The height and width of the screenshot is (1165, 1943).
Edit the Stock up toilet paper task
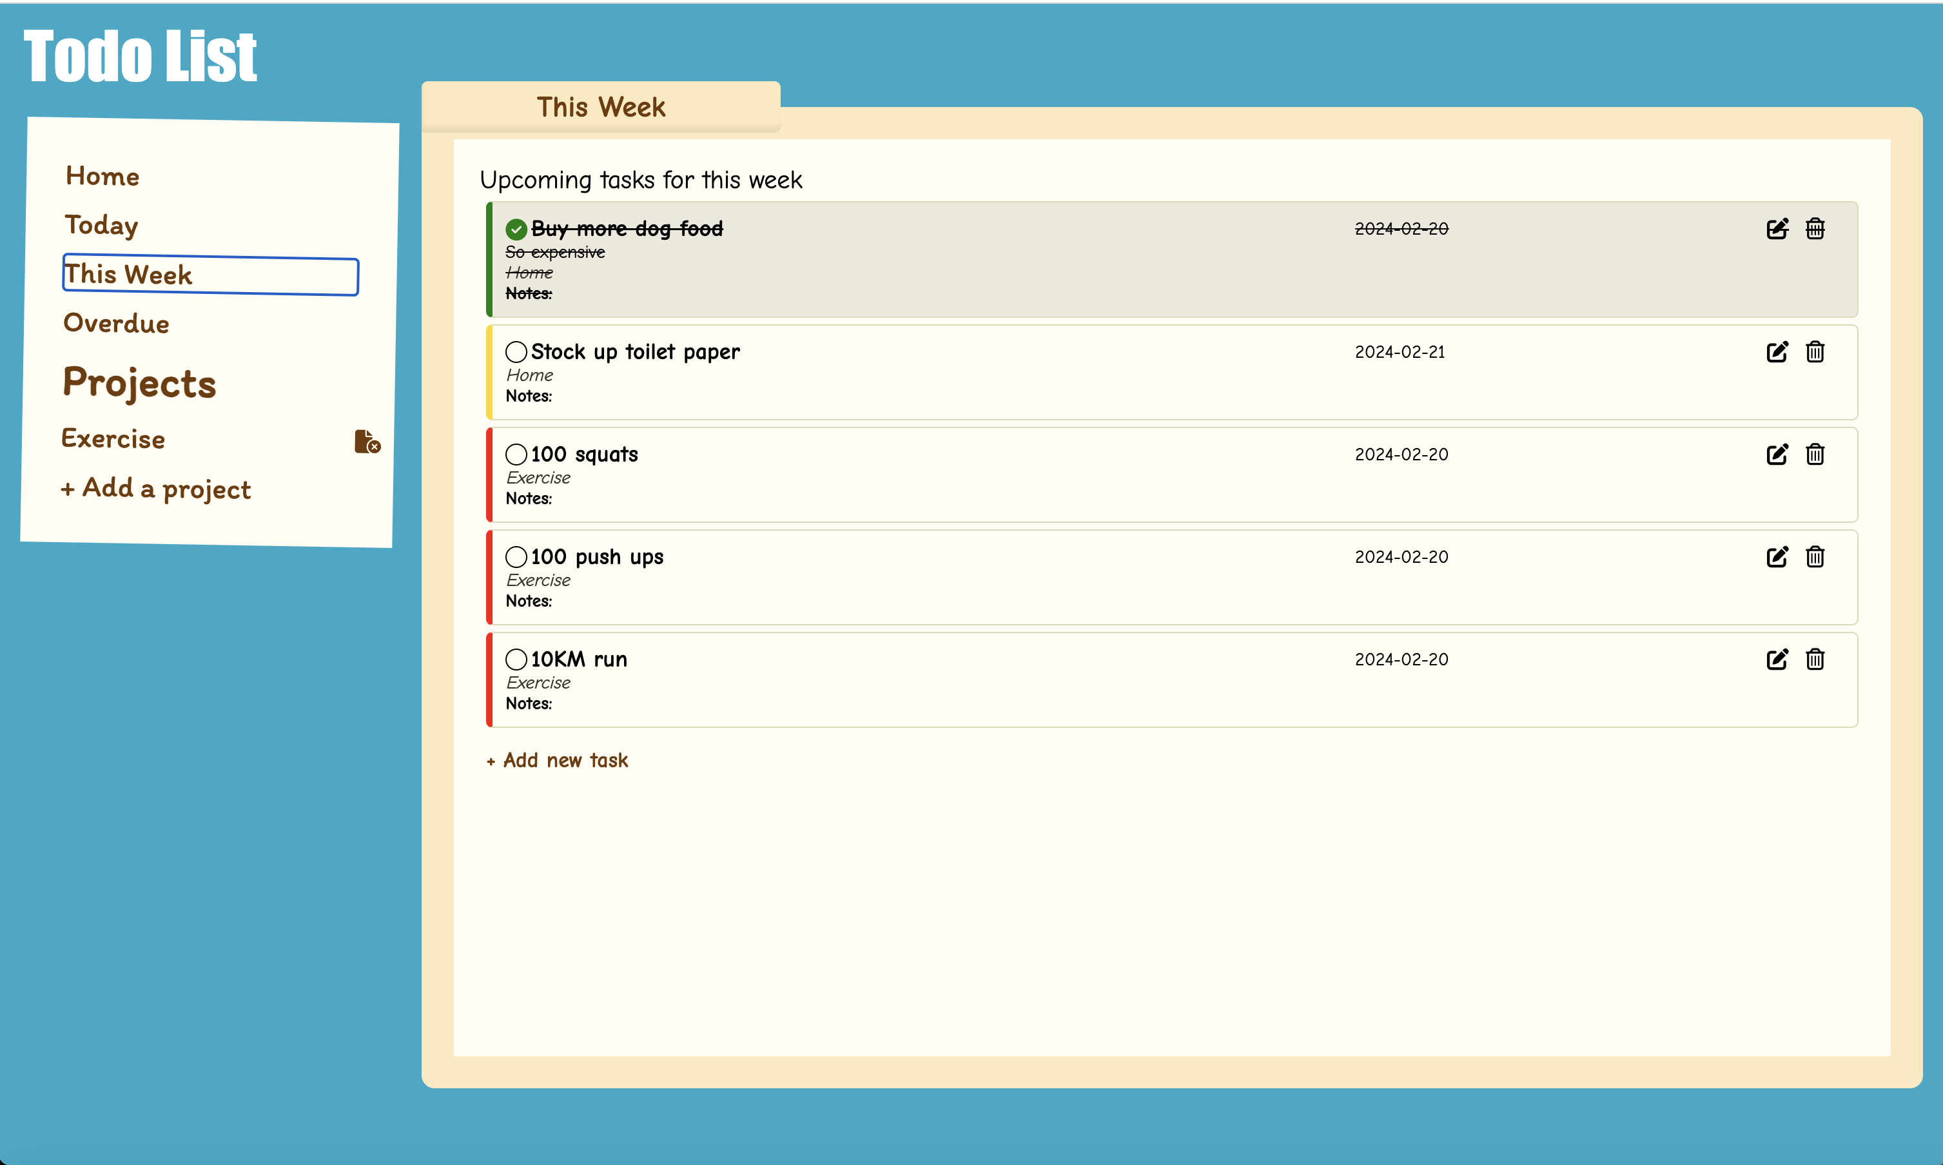tap(1777, 352)
